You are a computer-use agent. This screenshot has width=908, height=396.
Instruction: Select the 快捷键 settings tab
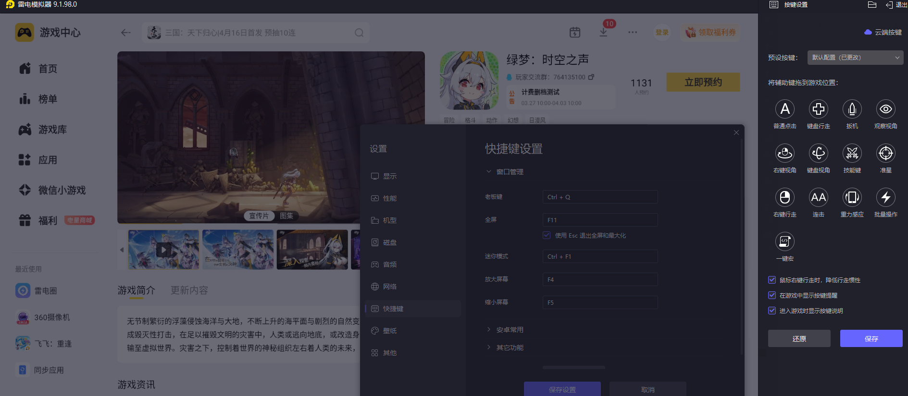pos(413,309)
